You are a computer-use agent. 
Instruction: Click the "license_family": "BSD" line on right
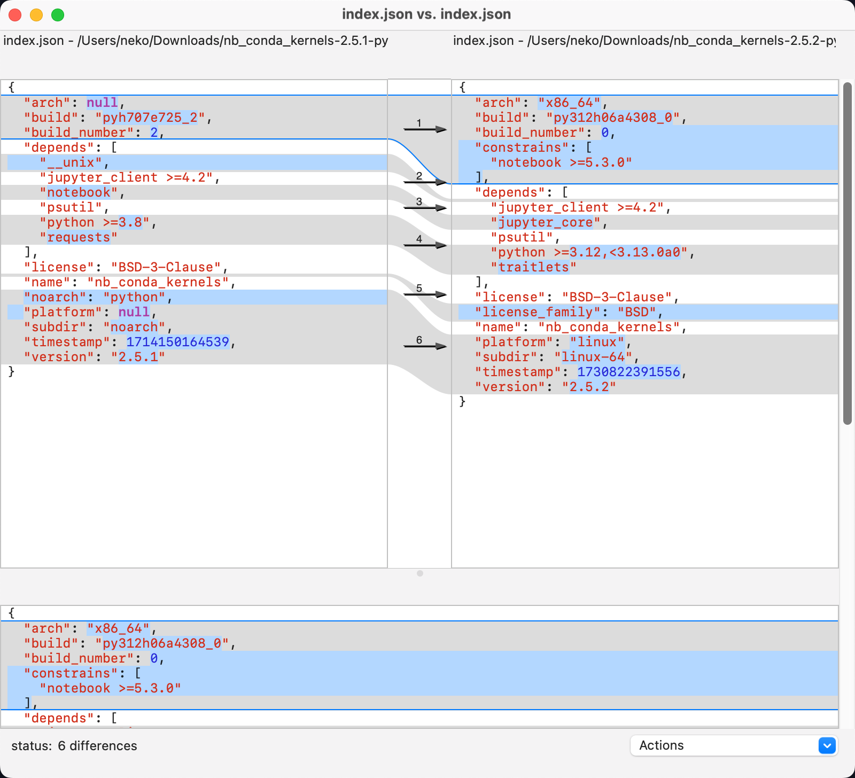click(x=569, y=312)
